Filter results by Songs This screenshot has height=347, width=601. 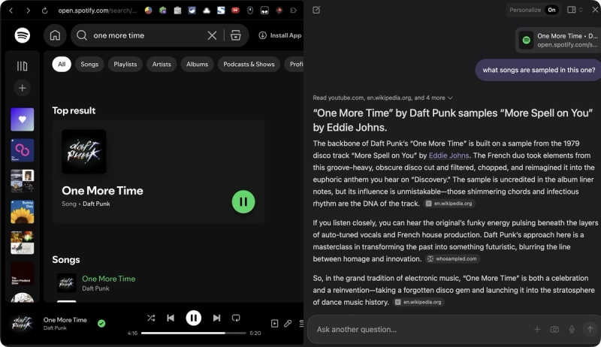tap(89, 65)
